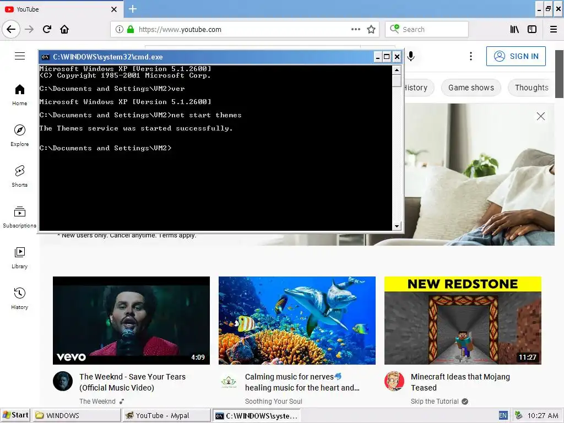The height and width of the screenshot is (423, 564).
Task: Click the green padlock security icon
Action: pos(131,29)
